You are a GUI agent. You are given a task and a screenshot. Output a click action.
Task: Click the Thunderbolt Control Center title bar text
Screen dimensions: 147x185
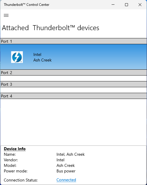[x=27, y=5]
